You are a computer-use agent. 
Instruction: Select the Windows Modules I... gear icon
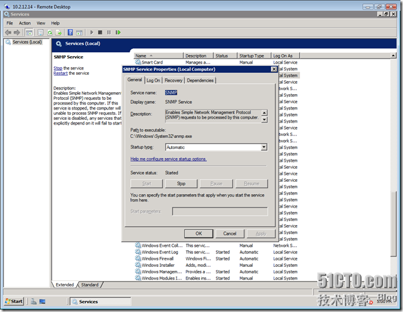click(x=138, y=278)
